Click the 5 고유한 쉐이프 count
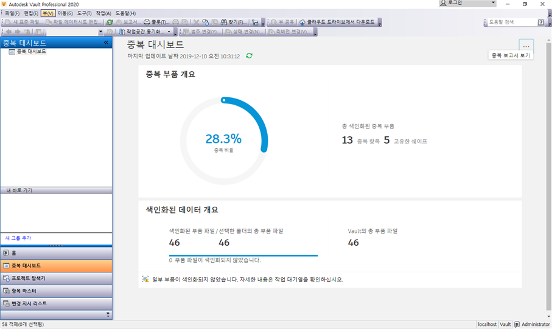 tap(386, 140)
